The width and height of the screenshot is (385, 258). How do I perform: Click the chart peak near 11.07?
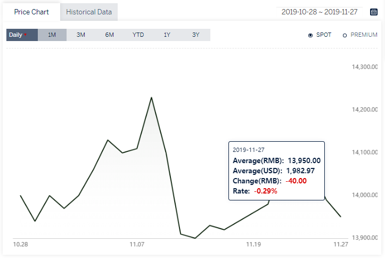[x=151, y=98]
